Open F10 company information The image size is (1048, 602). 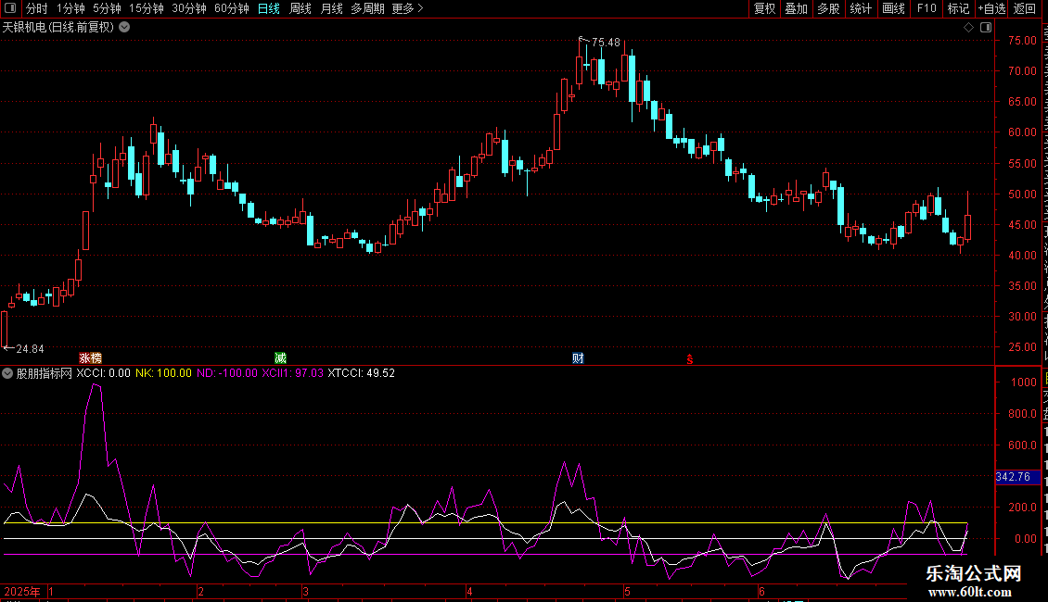[x=927, y=8]
